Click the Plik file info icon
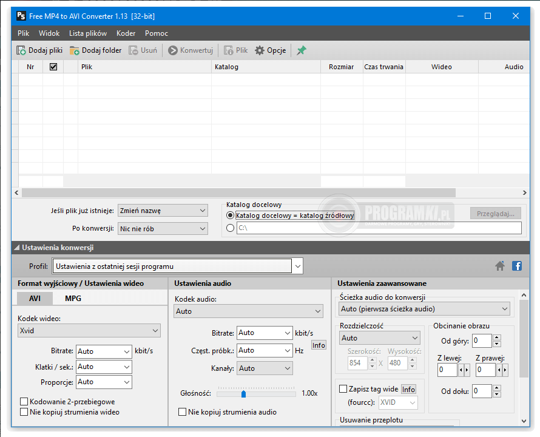This screenshot has height=437, width=540. (228, 50)
